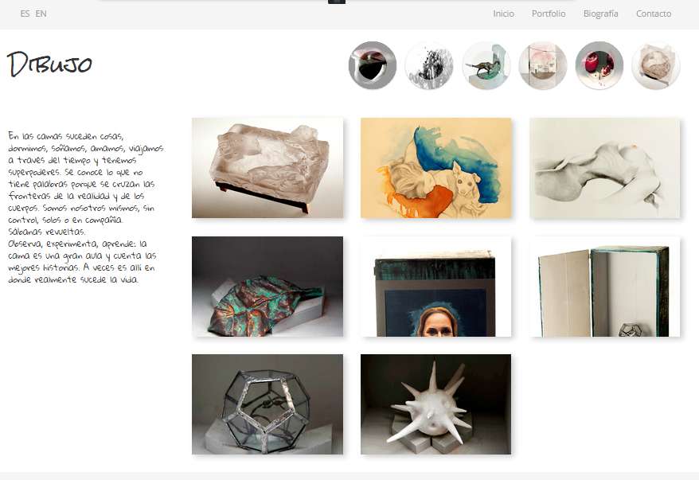This screenshot has height=480, width=699.
Task: Open the Portfolio menu
Action: [549, 14]
